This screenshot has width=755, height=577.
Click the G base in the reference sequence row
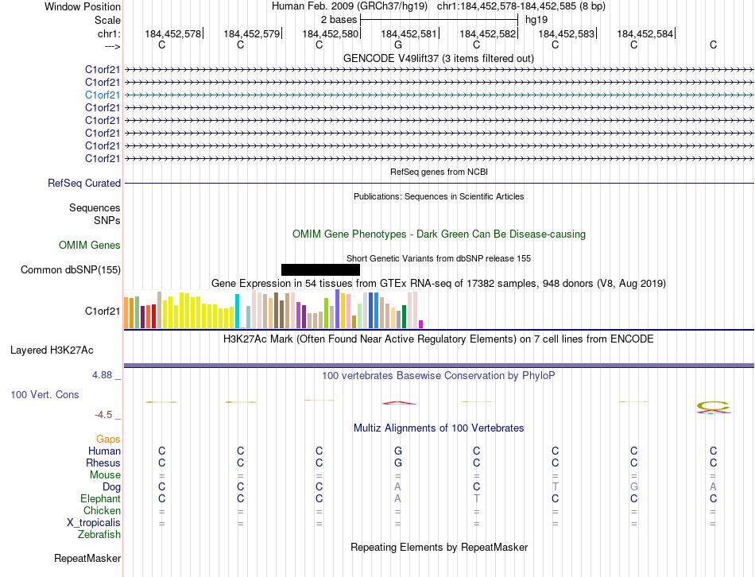point(397,45)
